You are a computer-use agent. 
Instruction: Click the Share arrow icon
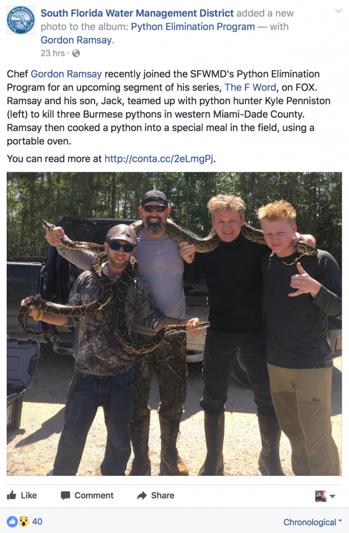coord(142,496)
